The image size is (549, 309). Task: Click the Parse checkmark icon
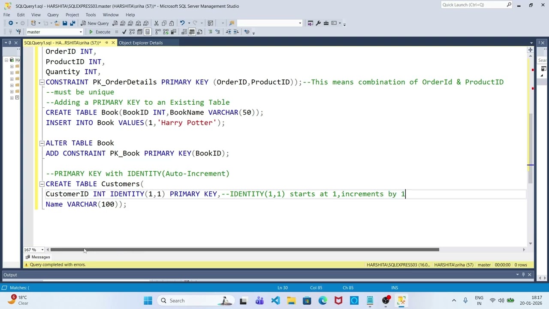click(124, 32)
